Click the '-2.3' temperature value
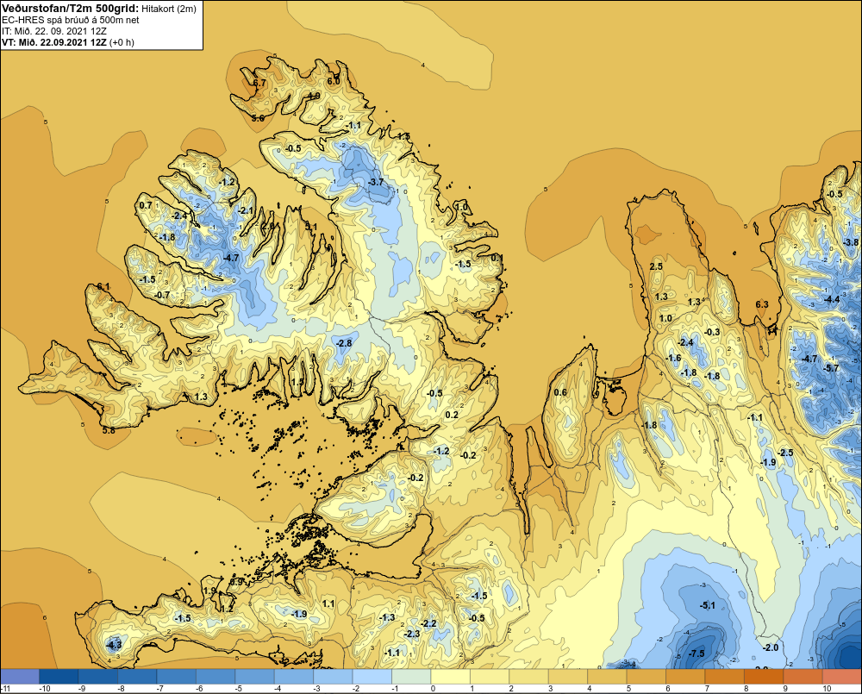 (412, 634)
